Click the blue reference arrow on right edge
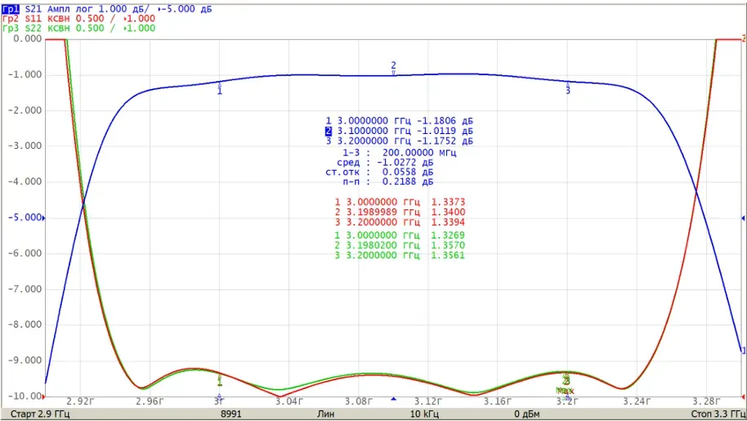The height and width of the screenshot is (421, 747). 743,218
